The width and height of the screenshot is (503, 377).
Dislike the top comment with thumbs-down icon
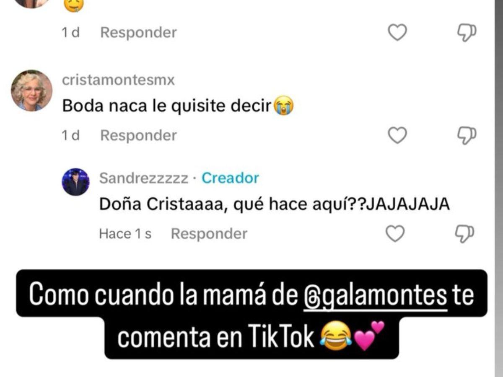pos(466,33)
